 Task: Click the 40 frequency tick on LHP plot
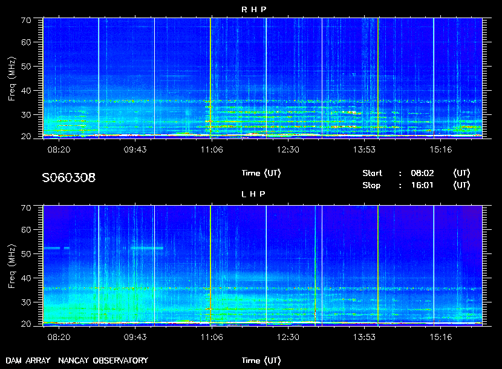(x=26, y=278)
